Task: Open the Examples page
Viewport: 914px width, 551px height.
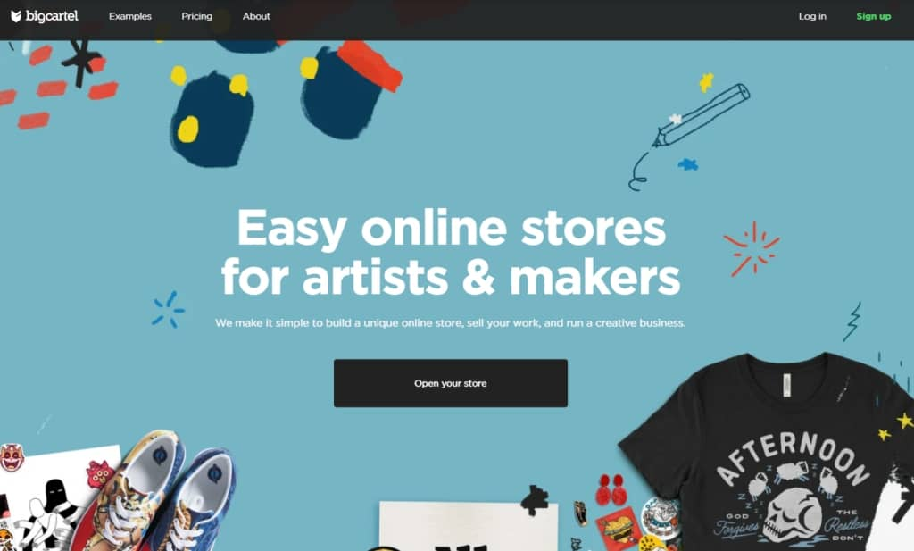Action: [x=130, y=16]
